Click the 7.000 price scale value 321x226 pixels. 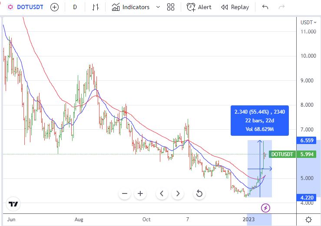tap(307, 129)
